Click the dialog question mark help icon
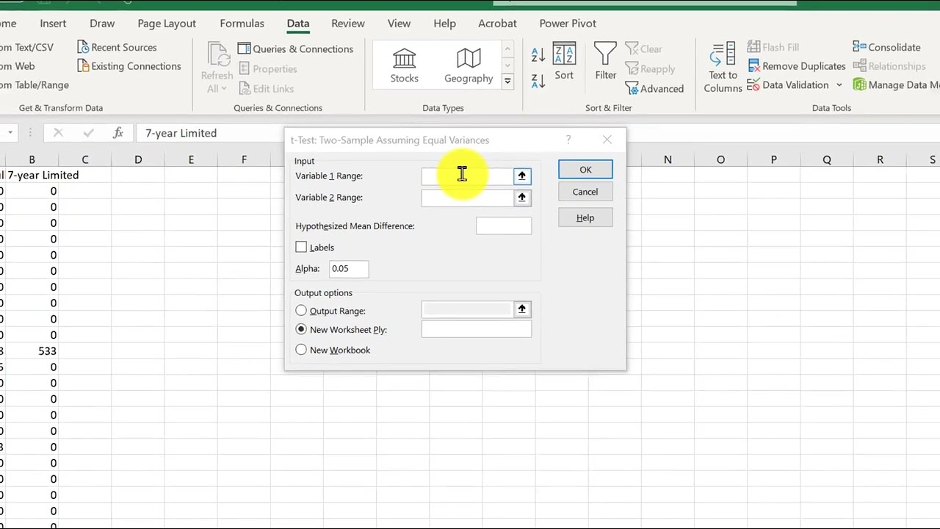 (568, 140)
